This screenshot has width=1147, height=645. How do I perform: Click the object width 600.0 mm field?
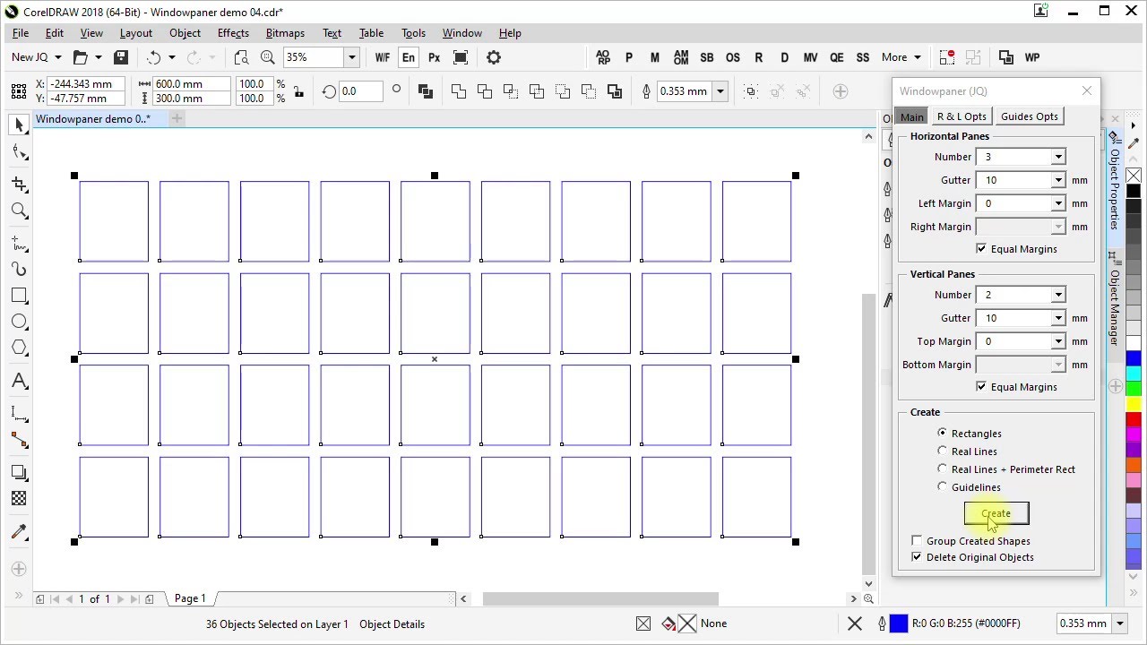pyautogui.click(x=192, y=83)
